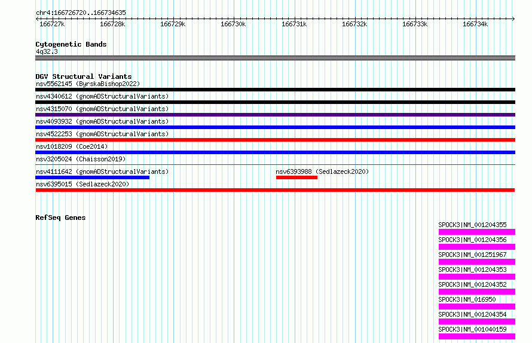Click the 4q32.3 band label
The image size is (532, 343).
pos(47,51)
